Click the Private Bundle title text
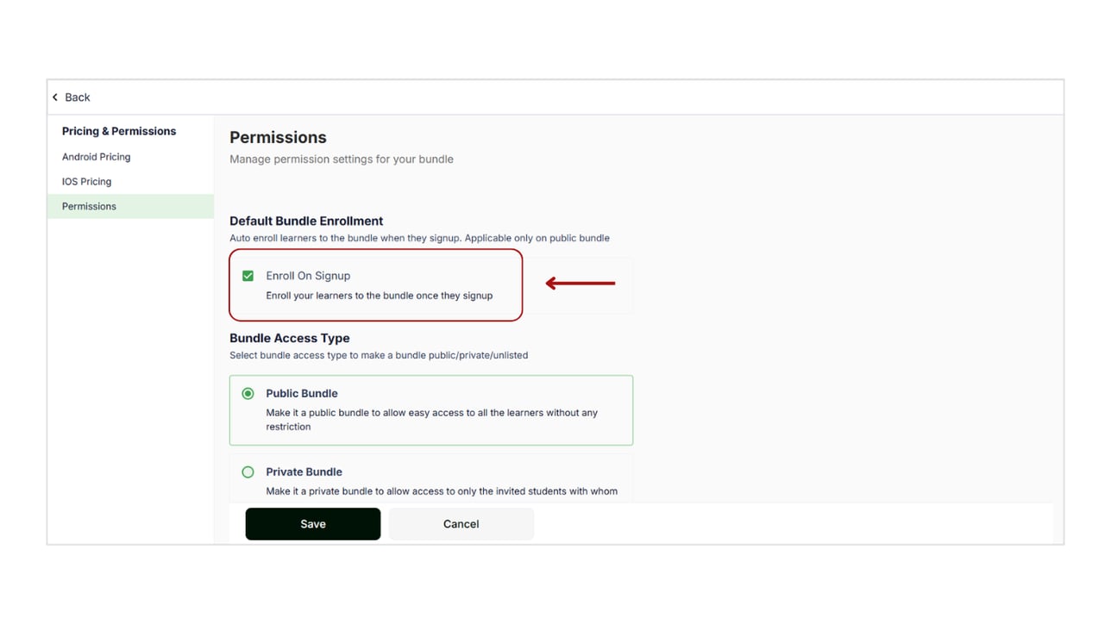 coord(304,472)
